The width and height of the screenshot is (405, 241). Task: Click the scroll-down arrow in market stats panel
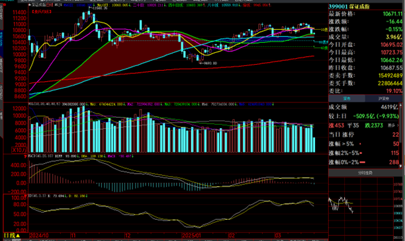coord(400,166)
